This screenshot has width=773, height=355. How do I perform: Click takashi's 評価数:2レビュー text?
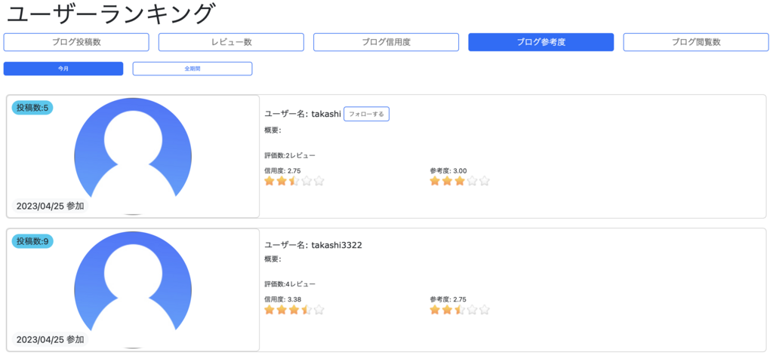(290, 155)
